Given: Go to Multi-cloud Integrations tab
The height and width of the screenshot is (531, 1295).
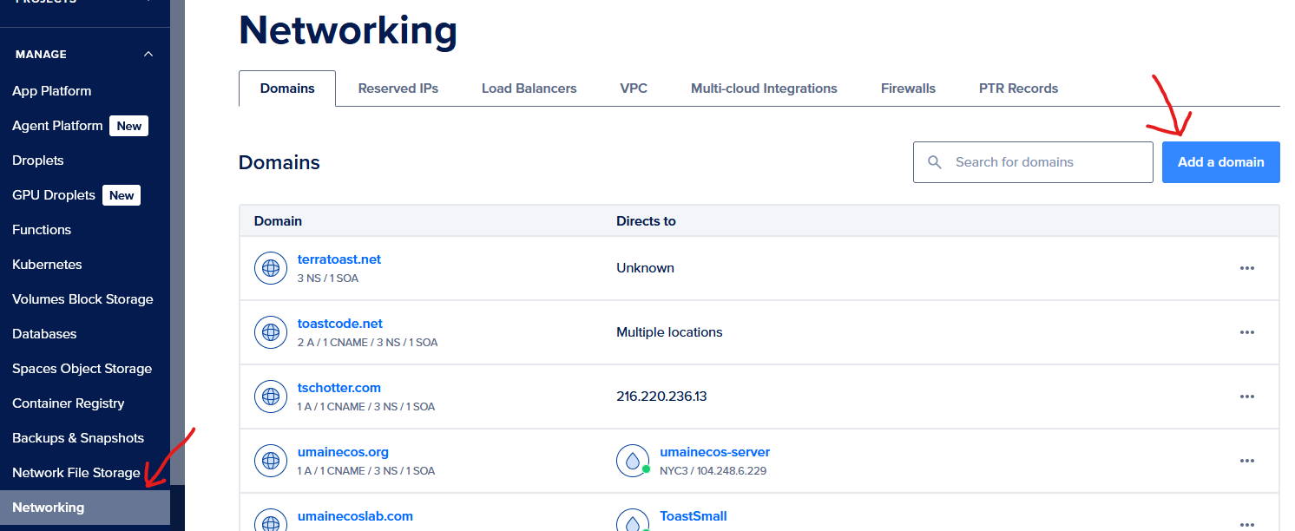Looking at the screenshot, I should pyautogui.click(x=764, y=88).
